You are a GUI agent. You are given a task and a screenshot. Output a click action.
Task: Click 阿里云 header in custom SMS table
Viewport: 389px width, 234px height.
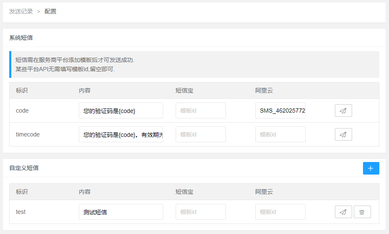pos(264,192)
